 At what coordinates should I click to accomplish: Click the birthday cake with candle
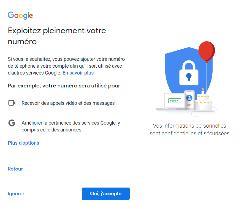pyautogui.click(x=203, y=100)
